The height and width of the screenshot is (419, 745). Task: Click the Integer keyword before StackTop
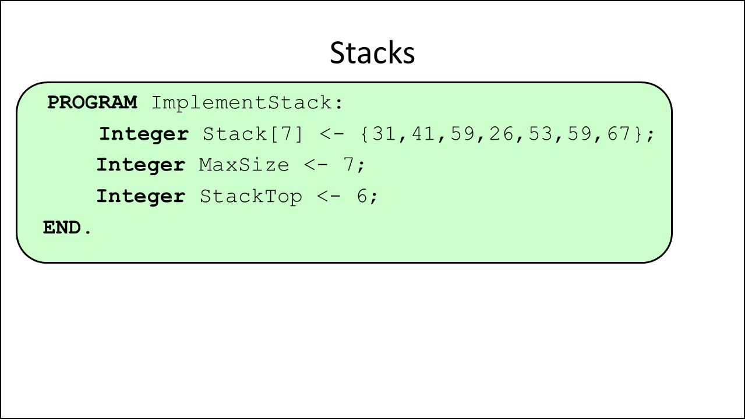pos(140,197)
